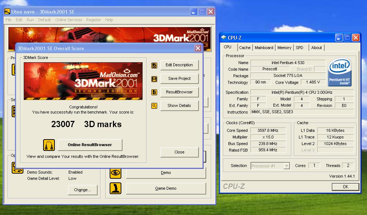The image size is (367, 215).
Task: Click the Game Detail Level Low value
Action: (x=72, y=178)
